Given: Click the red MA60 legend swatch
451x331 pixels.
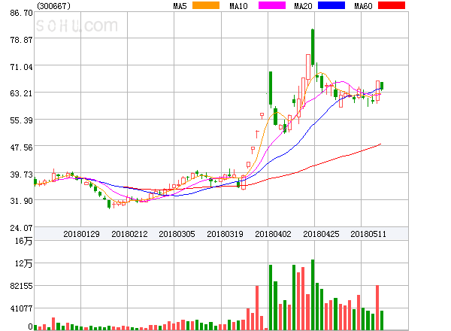Looking at the screenshot, I should tap(392, 5).
